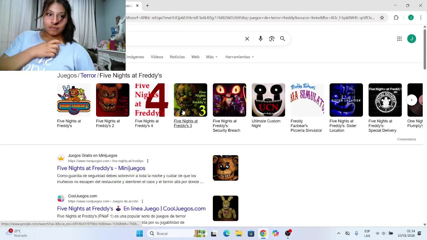Viewport: 427px width, 240px height.
Task: Select the Five Nights at Freddy's 3 card label
Action: 185,124
